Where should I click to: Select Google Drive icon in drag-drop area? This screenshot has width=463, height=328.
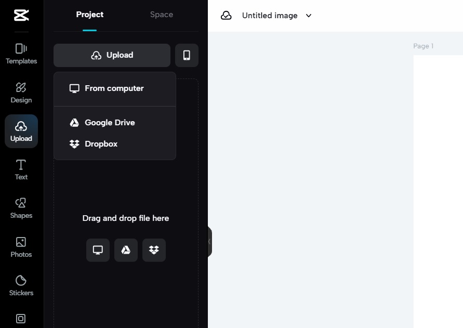126,250
